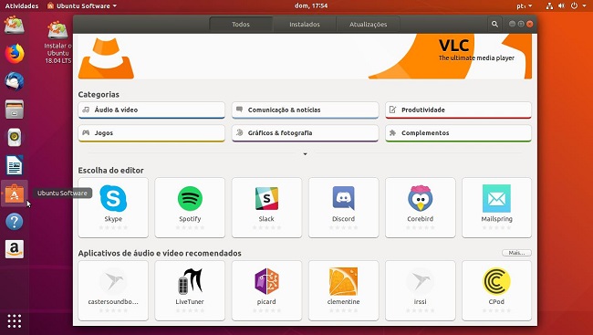Viewport: 593px width, 335px height.
Task: Open the Produtividade category
Action: (458, 110)
